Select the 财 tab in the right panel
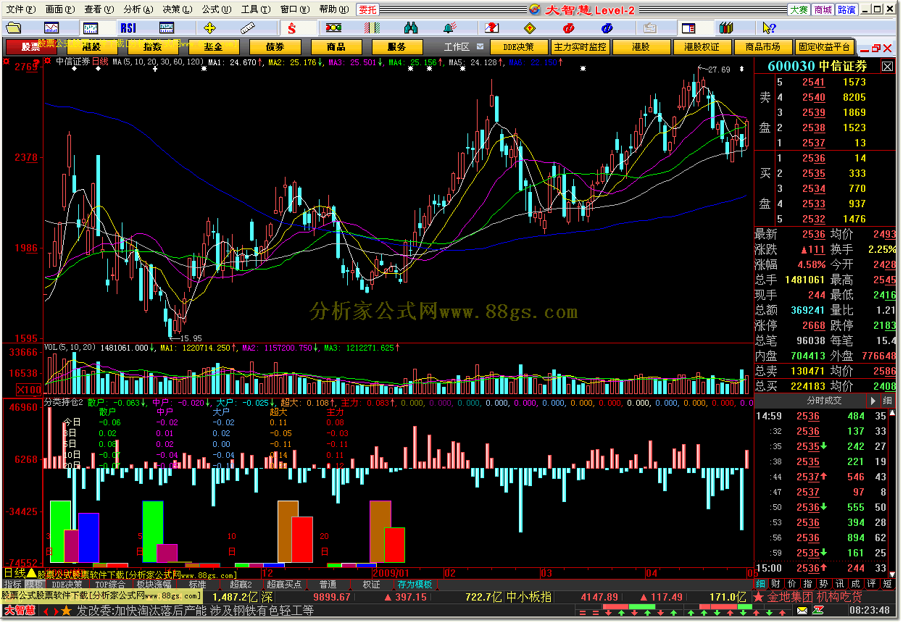 point(776,584)
